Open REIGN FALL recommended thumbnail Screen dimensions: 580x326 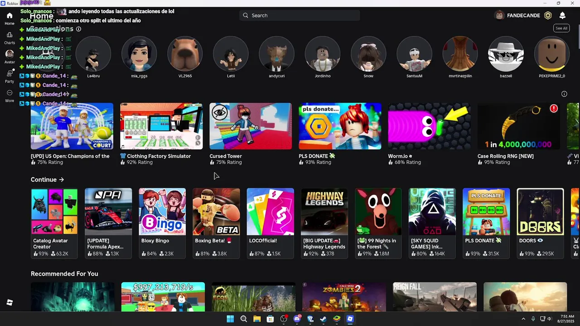point(435,297)
